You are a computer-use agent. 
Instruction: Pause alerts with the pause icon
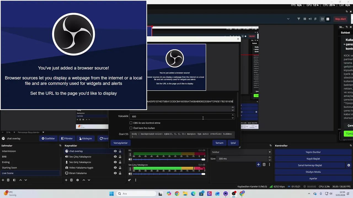coord(305,19)
